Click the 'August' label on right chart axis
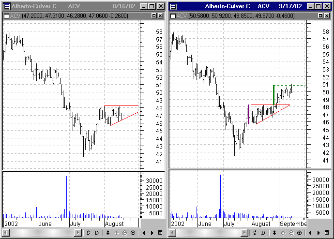The image size is (334, 239). coord(261,224)
